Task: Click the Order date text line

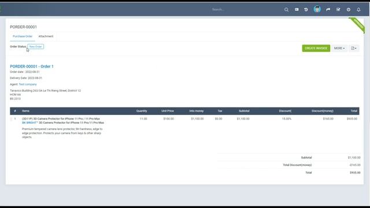Action: [x=25, y=72]
